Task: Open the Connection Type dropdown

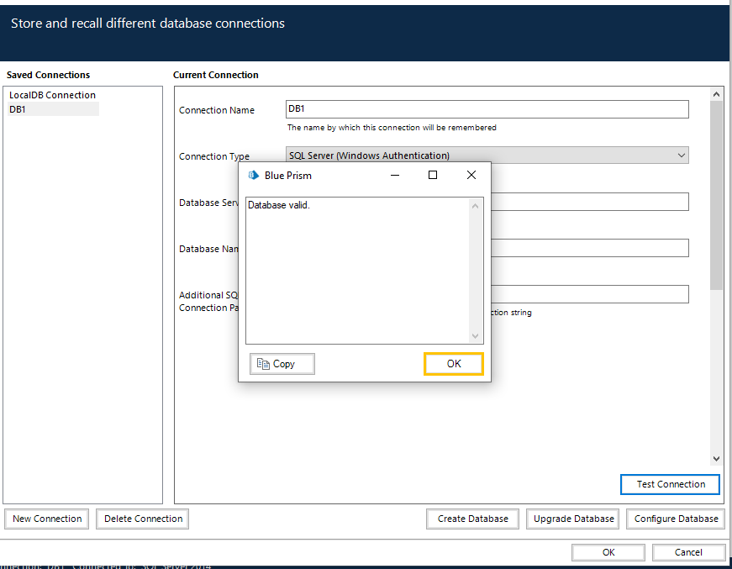Action: tap(681, 155)
